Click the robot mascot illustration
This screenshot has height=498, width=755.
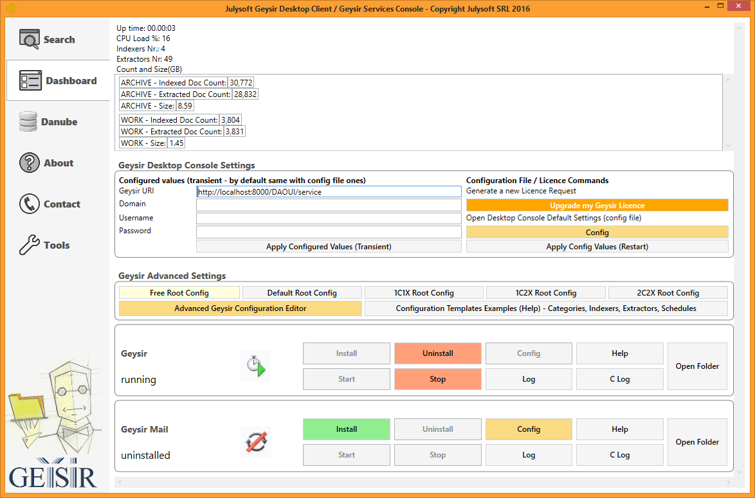(x=53, y=407)
